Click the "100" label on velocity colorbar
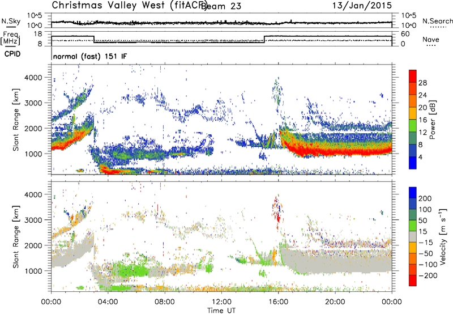Image resolution: width=453 pixels, height=314 pixels. click(x=425, y=210)
